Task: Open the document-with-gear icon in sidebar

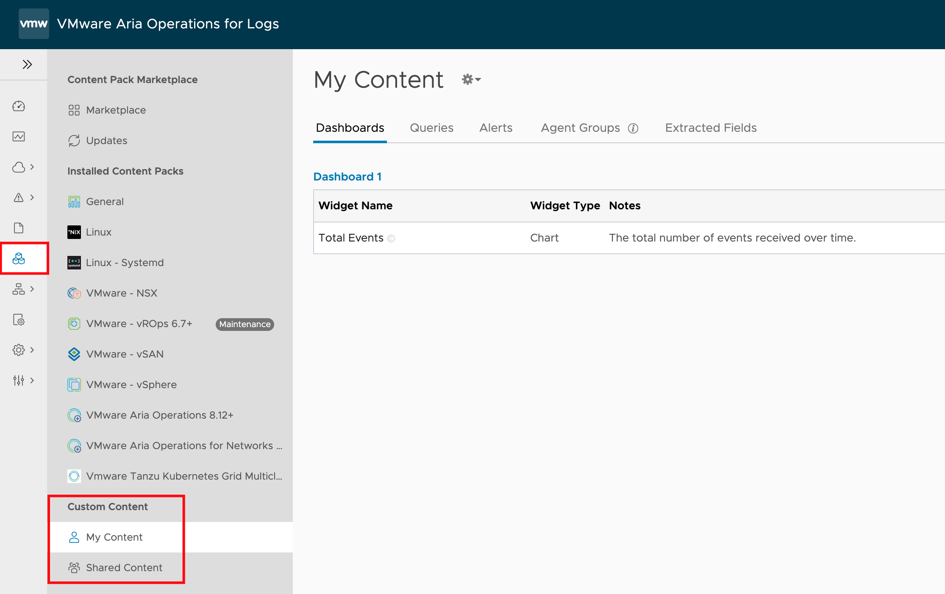Action: 19,319
